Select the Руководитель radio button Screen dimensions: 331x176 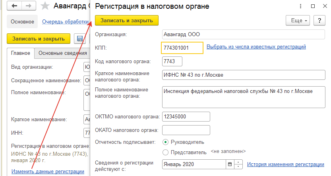pos(165,142)
